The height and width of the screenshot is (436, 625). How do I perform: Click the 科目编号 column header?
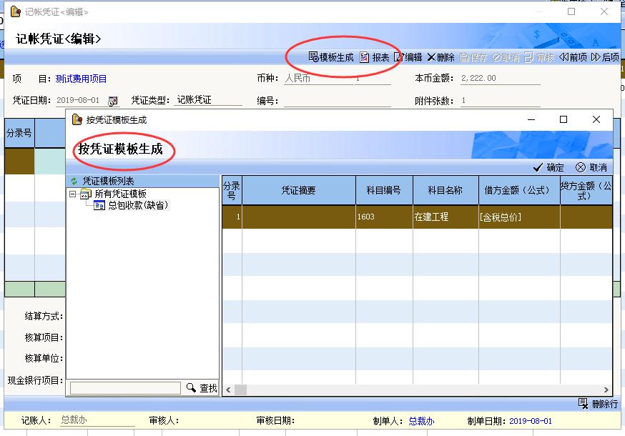tap(384, 191)
